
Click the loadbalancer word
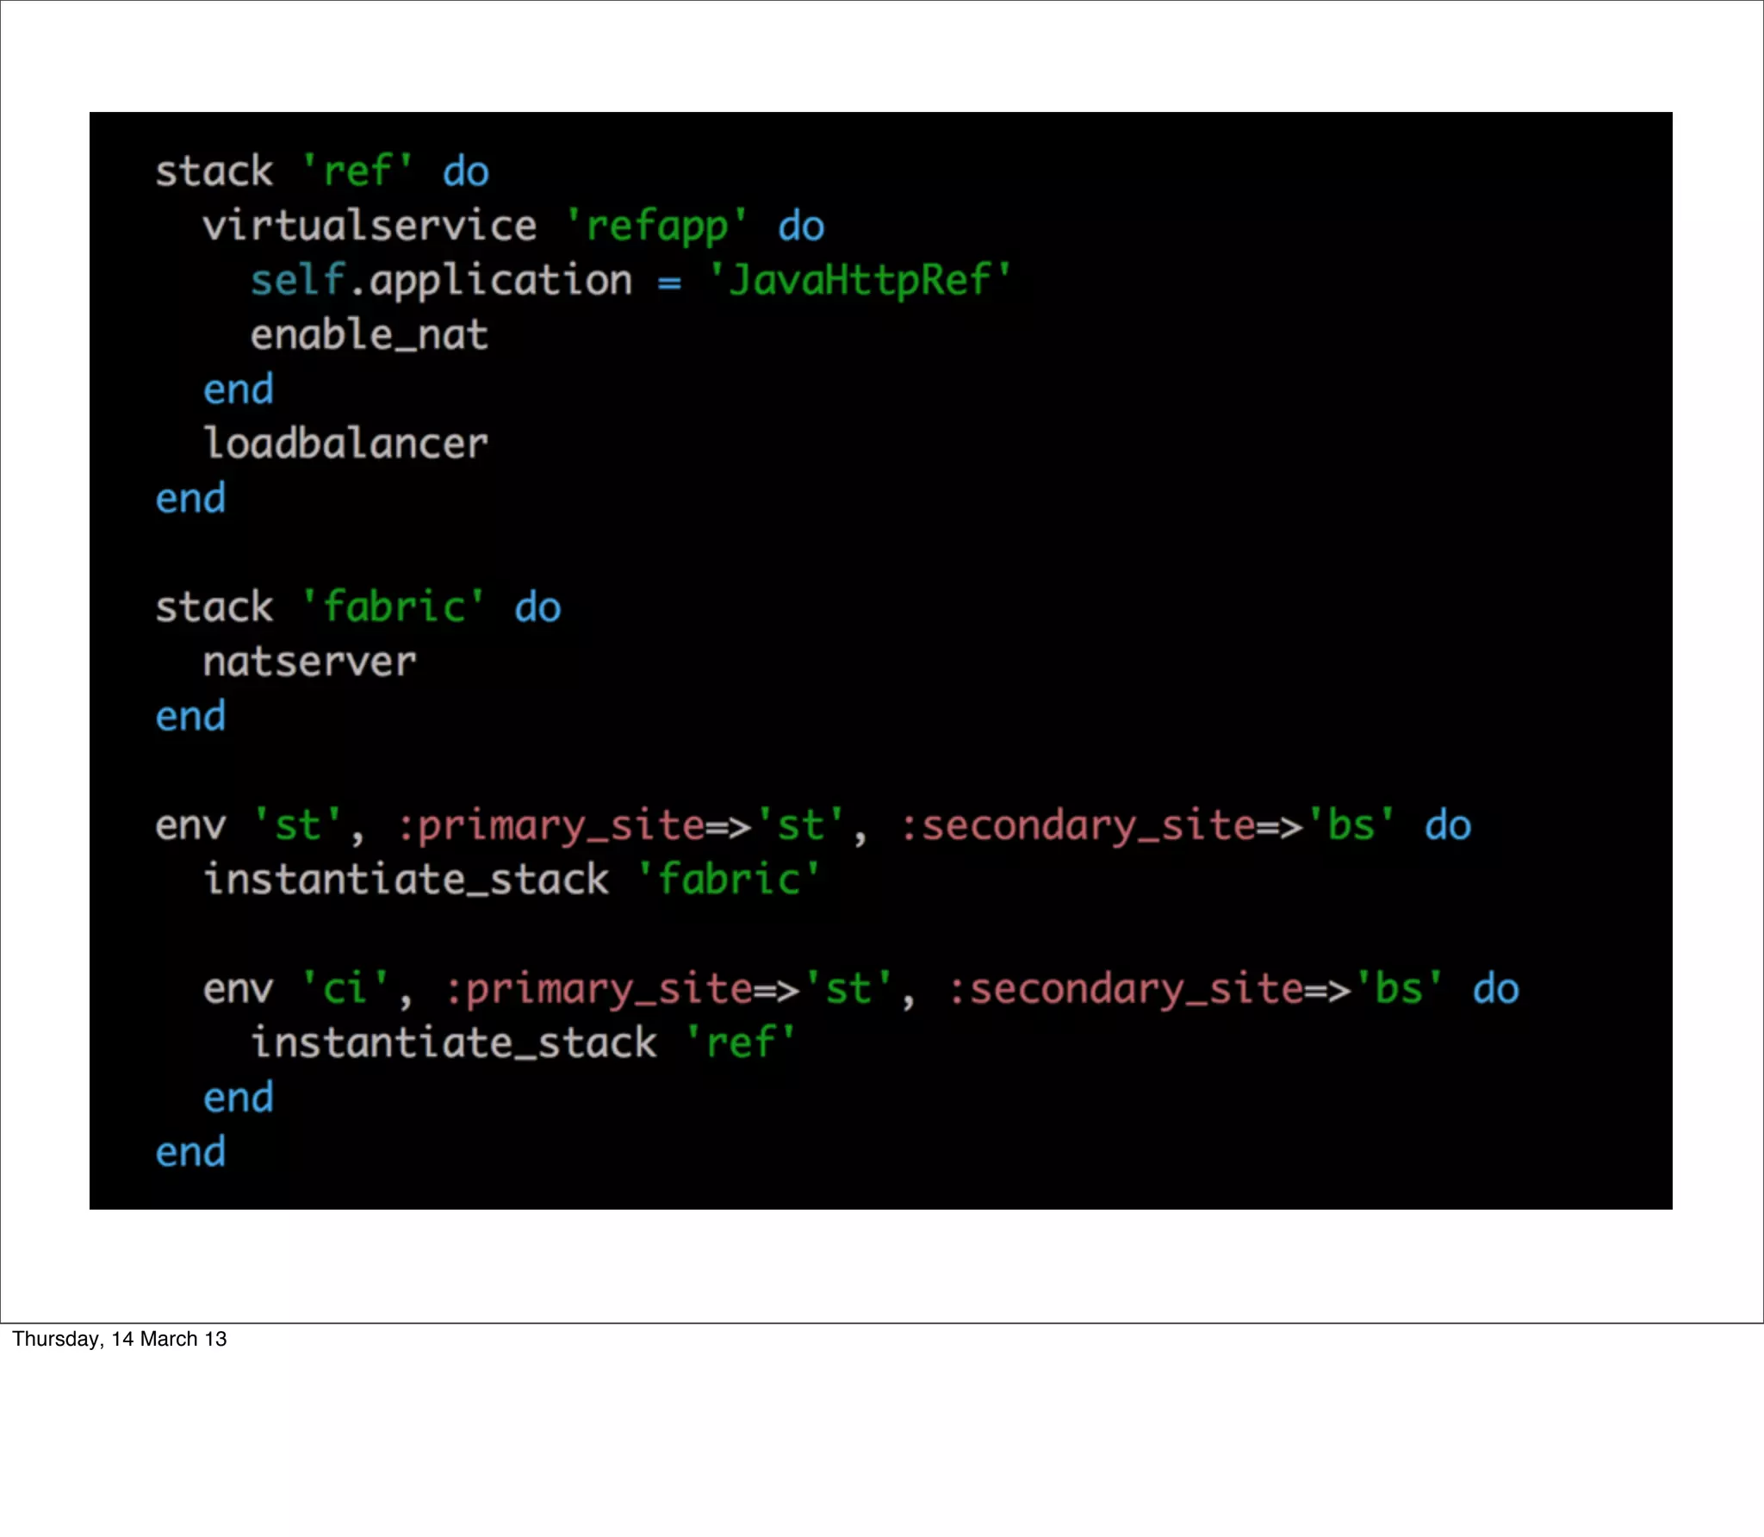(345, 444)
